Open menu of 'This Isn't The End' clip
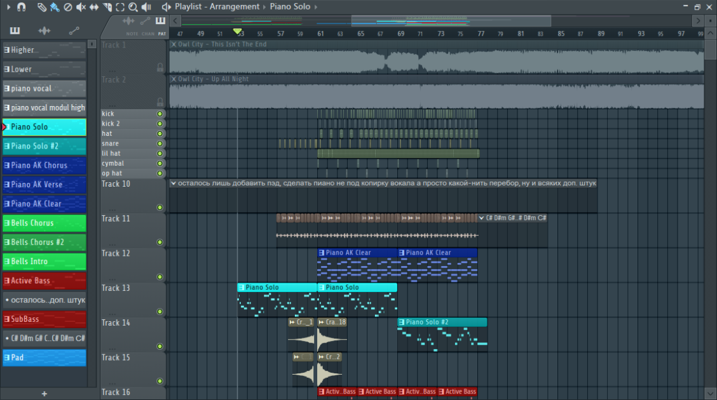This screenshot has height=400, width=717. [x=174, y=44]
